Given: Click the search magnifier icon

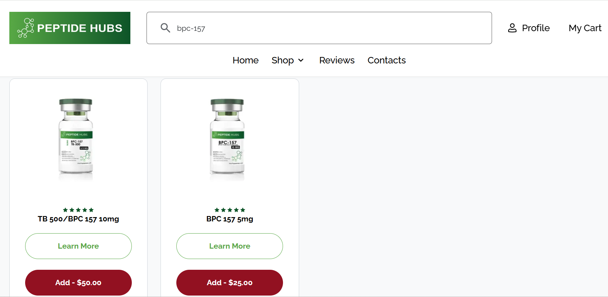Looking at the screenshot, I should [165, 28].
